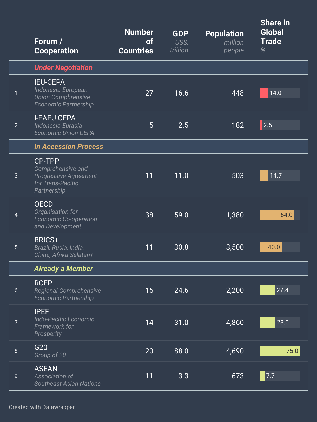The image size is (317, 422).
Task: Select the I-EAEU CEPA row title
Action: (x=55, y=118)
